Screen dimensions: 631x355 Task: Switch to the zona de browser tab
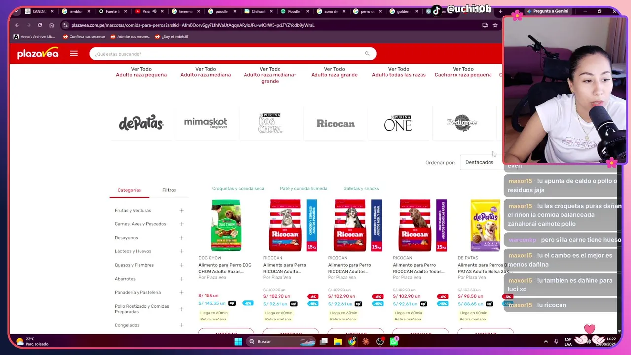tap(330, 11)
